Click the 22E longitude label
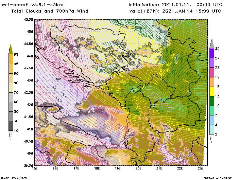The image size is (238, 180). point(180,168)
